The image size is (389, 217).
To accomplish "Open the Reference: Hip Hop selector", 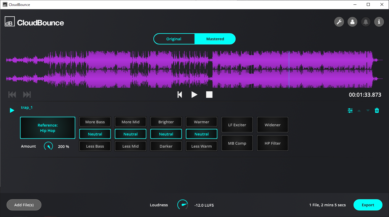I will [48, 128].
